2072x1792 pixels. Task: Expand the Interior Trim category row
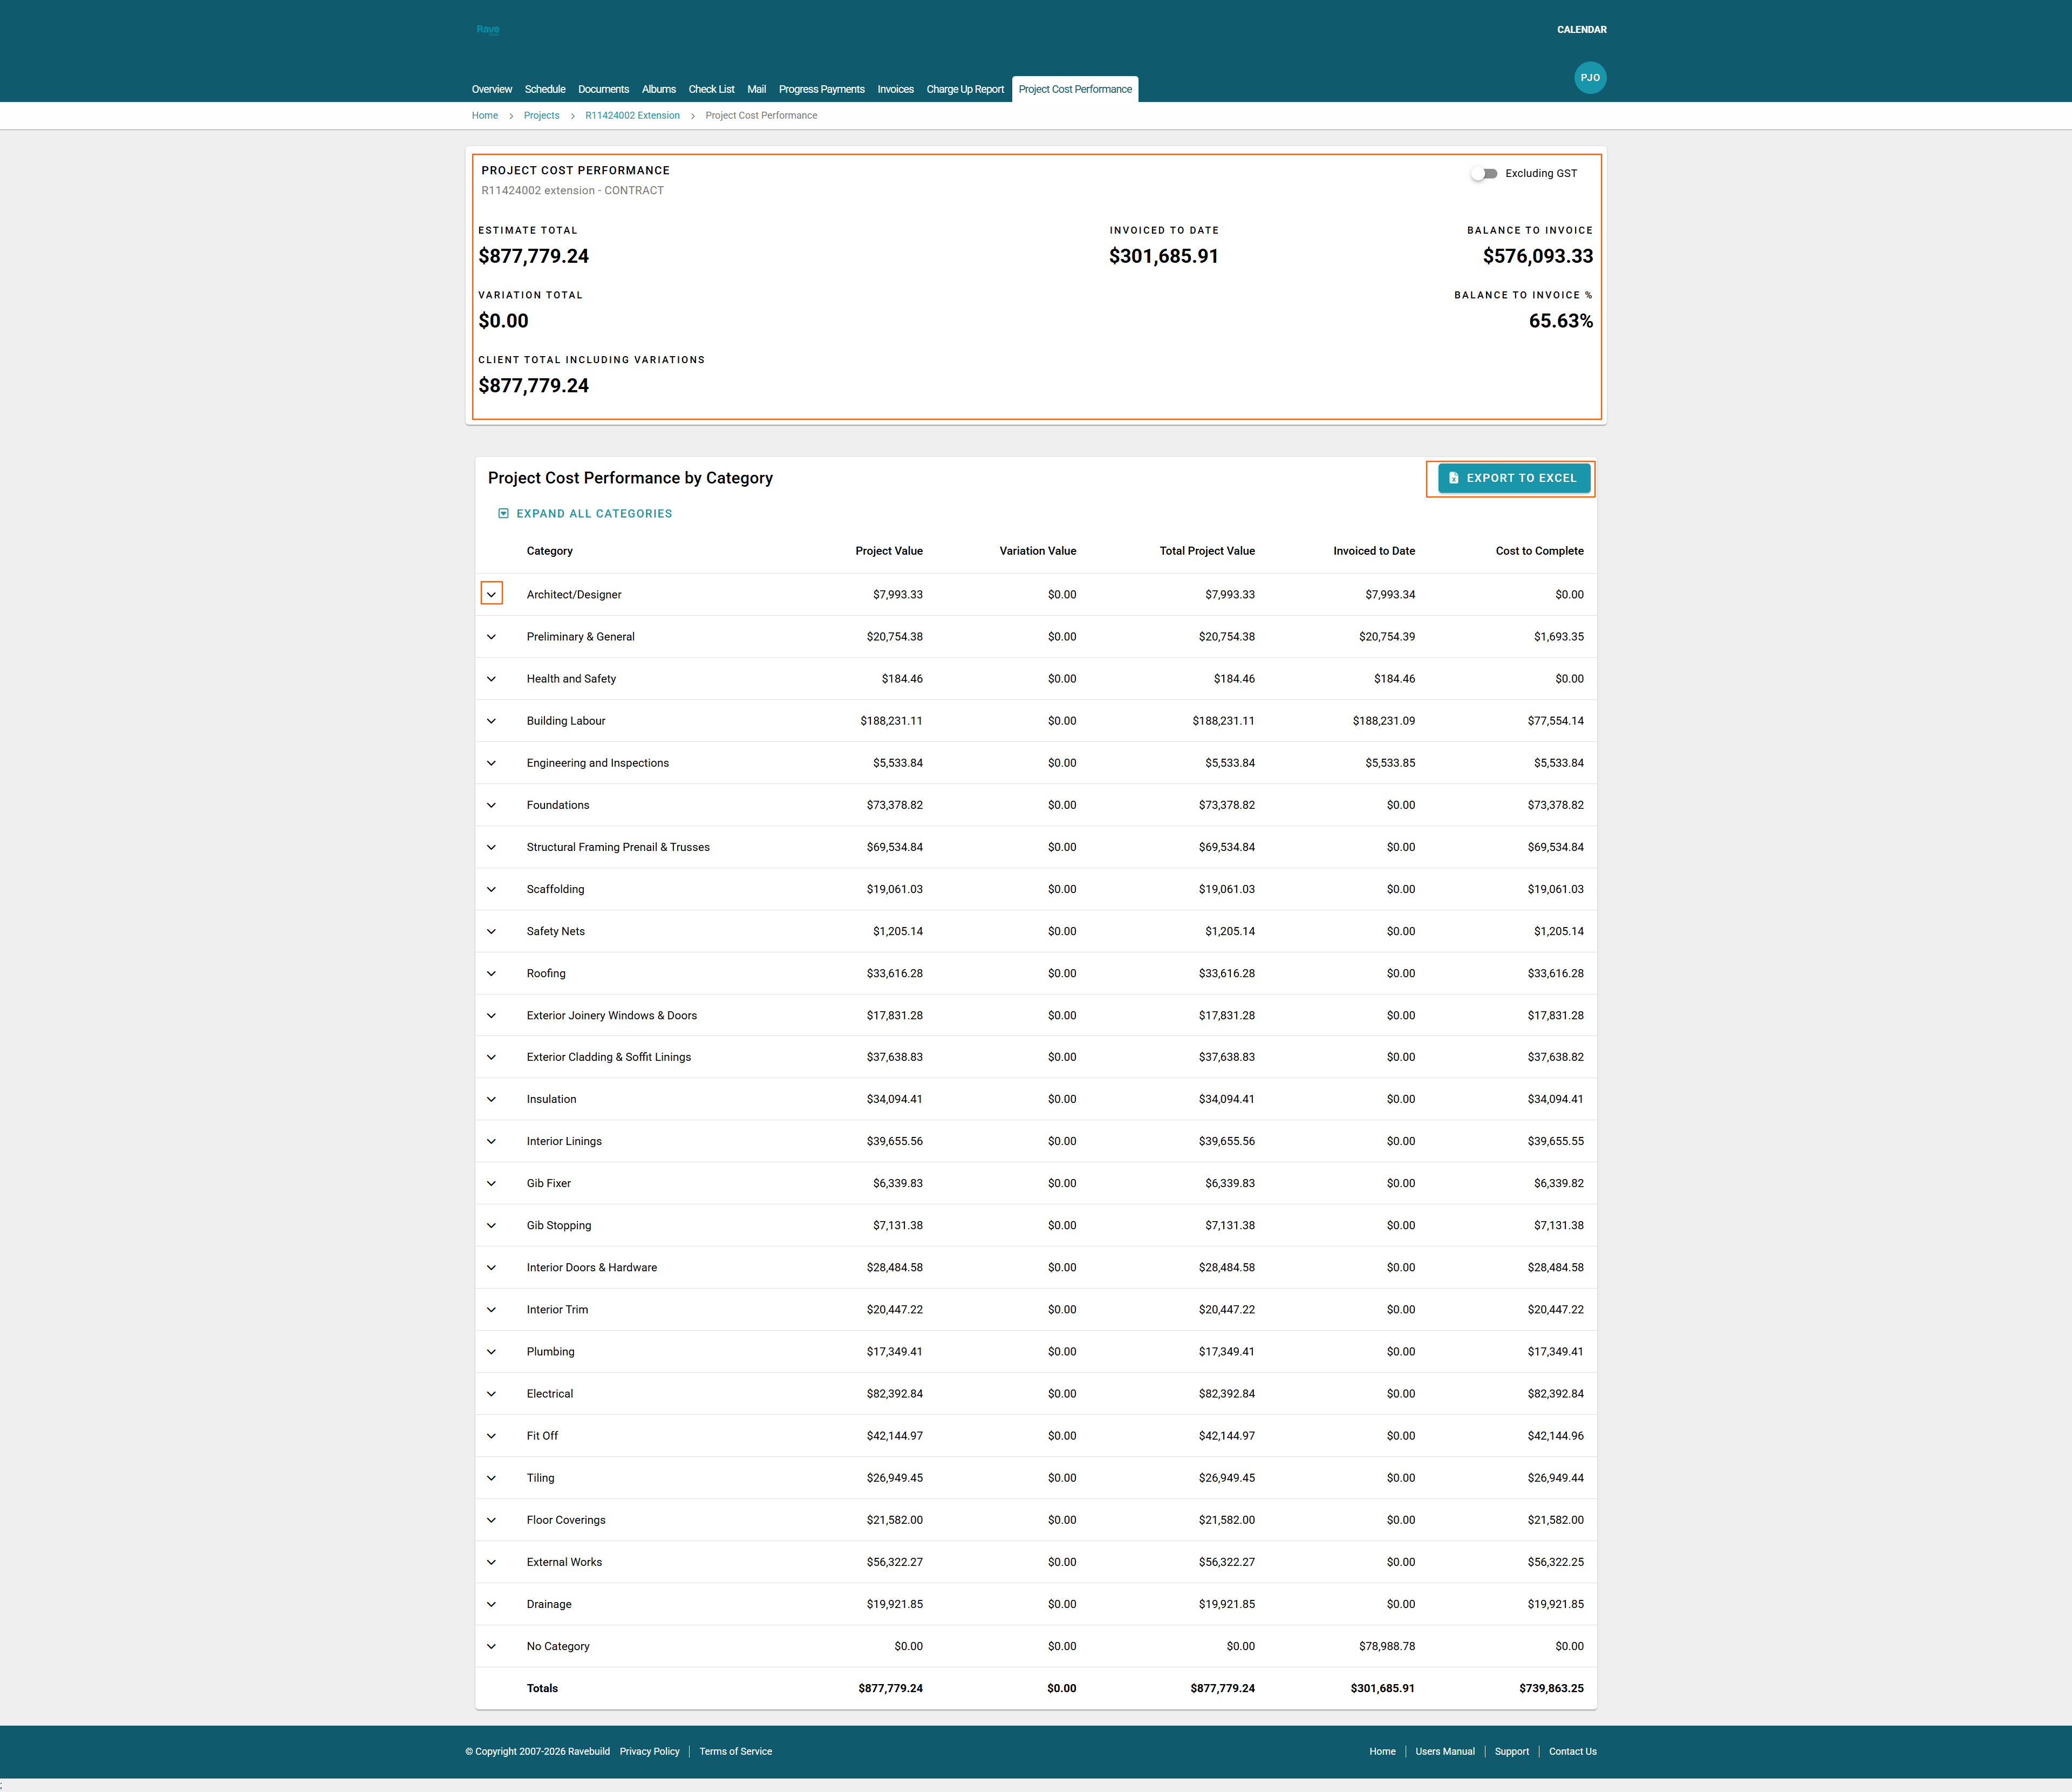tap(491, 1309)
